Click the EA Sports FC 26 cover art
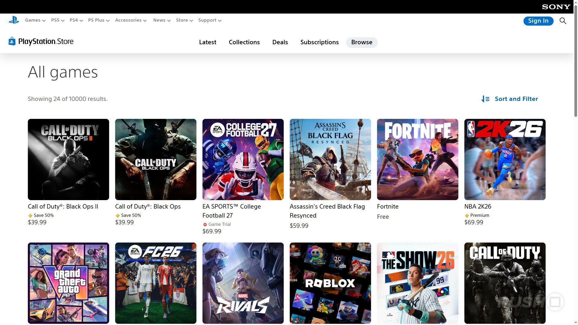Image resolution: width=578 pixels, height=325 pixels. 156,283
